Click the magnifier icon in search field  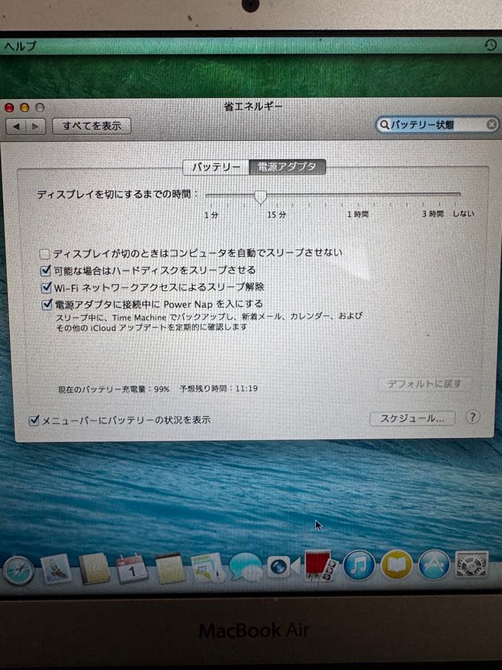384,125
